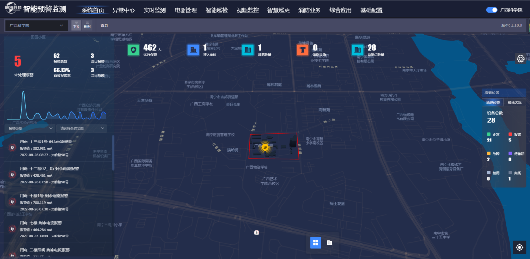The image size is (530, 259).
Task: Click alarm icon for 十三楼1号 alarm
Action: 12,147
